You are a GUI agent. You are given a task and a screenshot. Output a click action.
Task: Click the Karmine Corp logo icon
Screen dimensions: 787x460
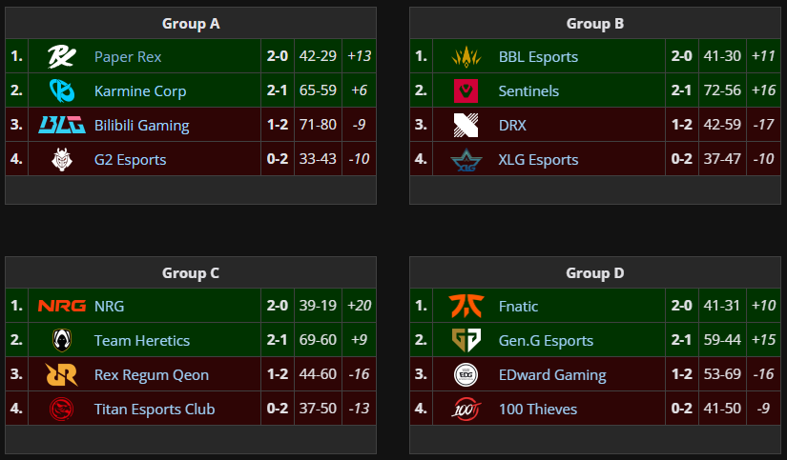62,90
